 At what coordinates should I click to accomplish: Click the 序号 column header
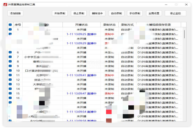point(18,25)
